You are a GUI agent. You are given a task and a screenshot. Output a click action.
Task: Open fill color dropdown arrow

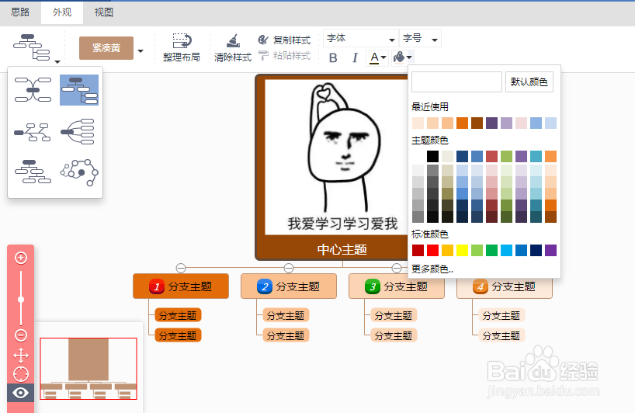pyautogui.click(x=409, y=57)
